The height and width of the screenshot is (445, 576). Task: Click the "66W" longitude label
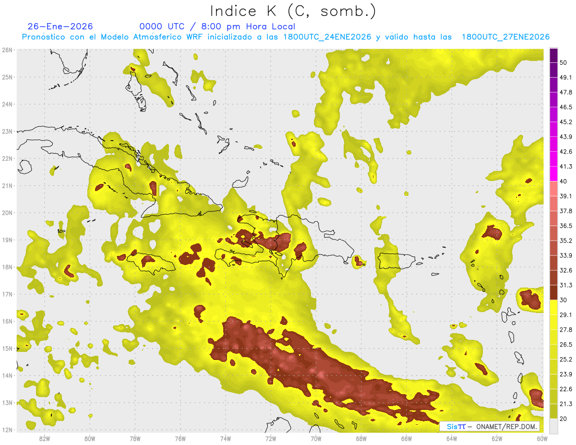[x=407, y=438]
